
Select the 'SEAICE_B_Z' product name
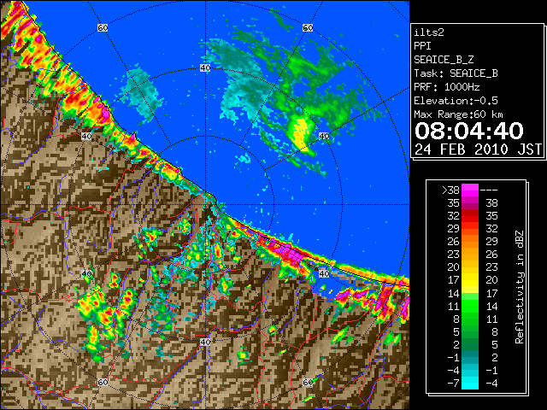(x=444, y=60)
